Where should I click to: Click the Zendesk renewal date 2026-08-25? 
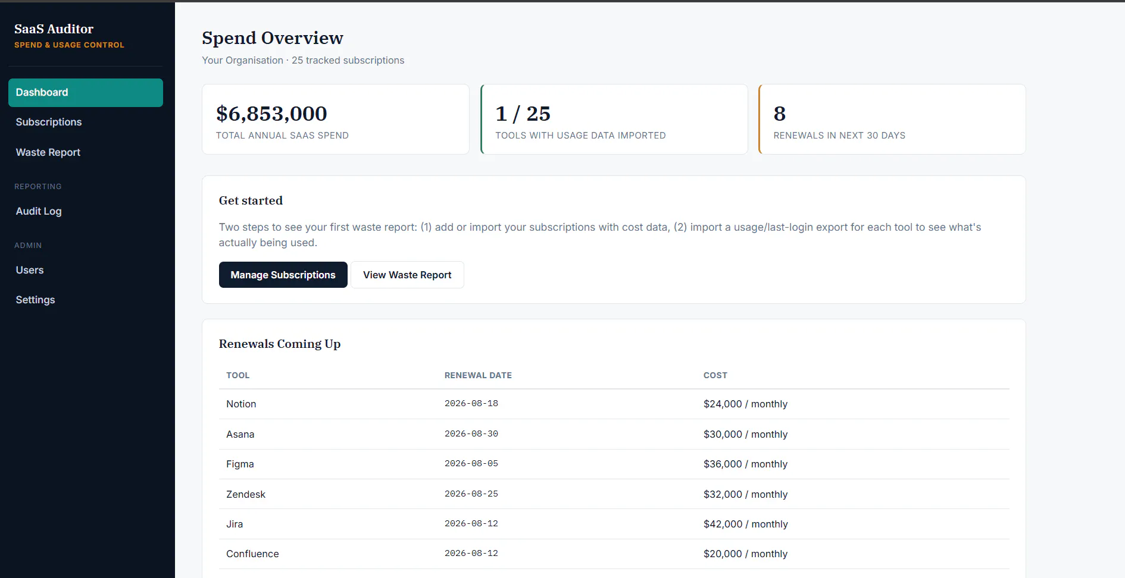[x=471, y=494]
